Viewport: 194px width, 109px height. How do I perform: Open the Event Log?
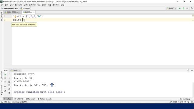pos(185,99)
